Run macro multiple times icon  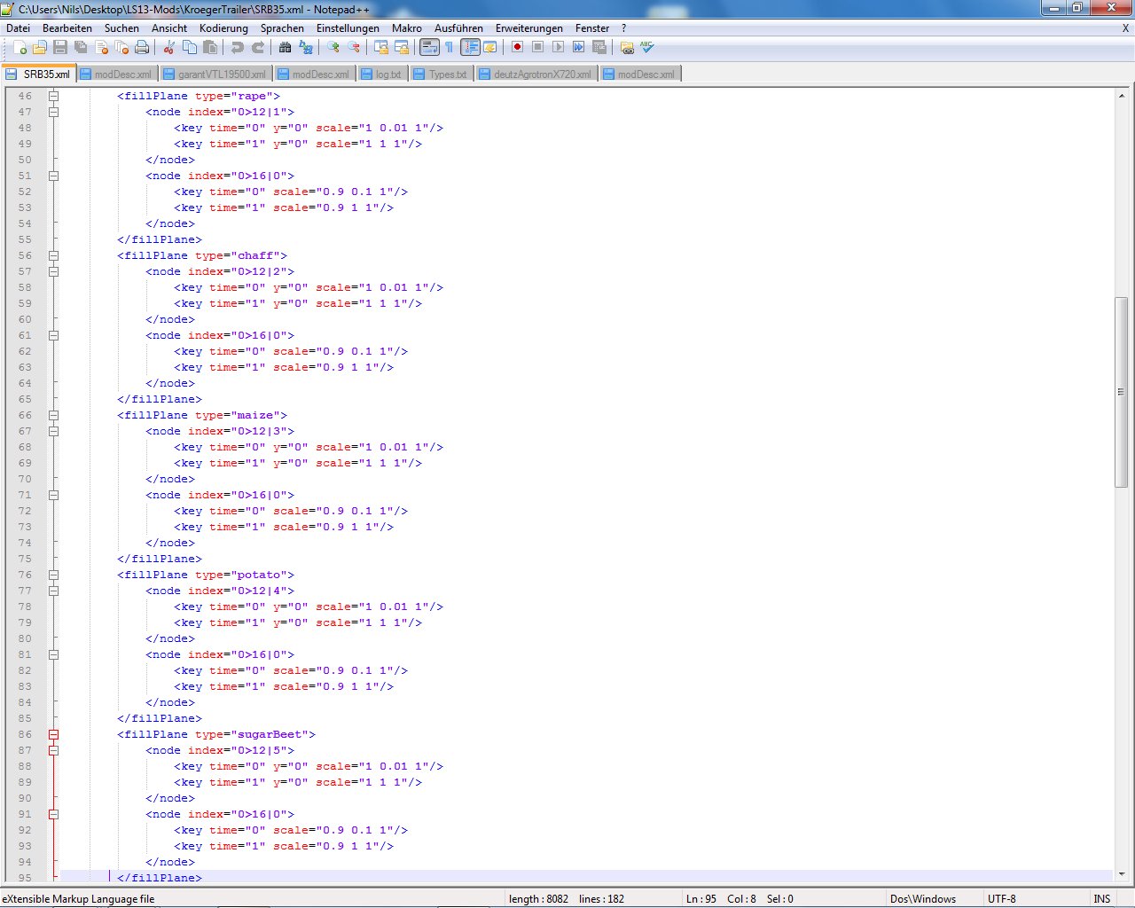(578, 47)
